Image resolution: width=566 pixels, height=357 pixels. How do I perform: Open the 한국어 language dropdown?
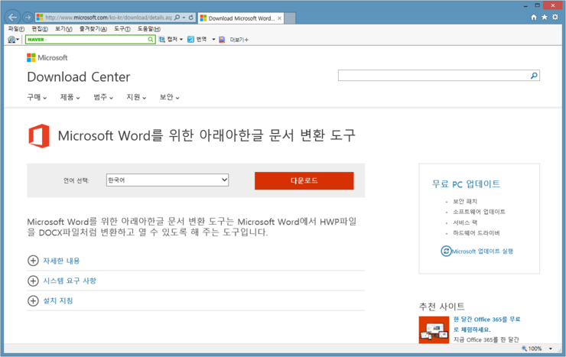tap(168, 180)
